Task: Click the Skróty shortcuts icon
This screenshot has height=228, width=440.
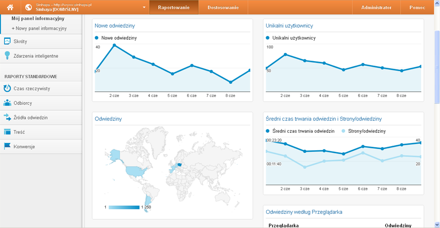Action: (7, 41)
